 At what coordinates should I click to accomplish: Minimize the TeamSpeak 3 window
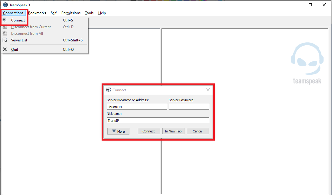(x=297, y=5)
